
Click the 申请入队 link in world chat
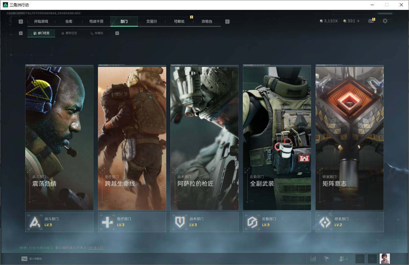97,248
